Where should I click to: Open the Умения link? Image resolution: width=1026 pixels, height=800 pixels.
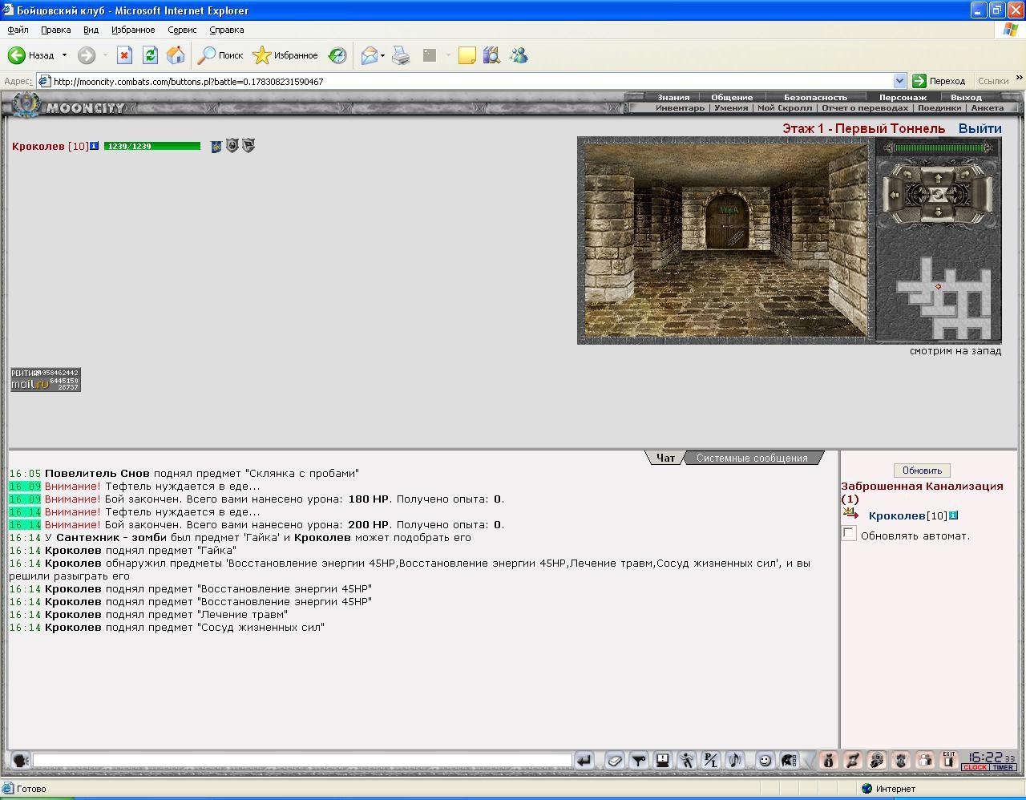[x=730, y=107]
